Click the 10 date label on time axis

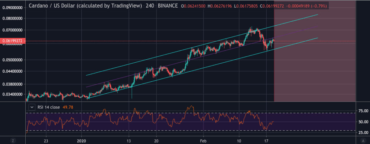(x=239, y=141)
